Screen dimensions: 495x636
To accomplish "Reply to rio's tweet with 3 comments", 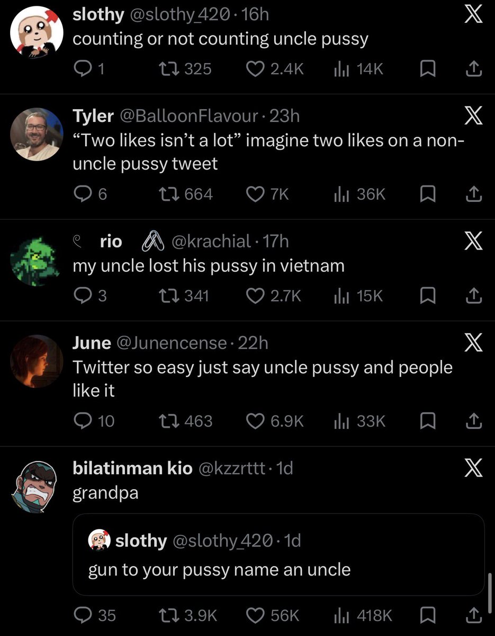I will tap(90, 296).
